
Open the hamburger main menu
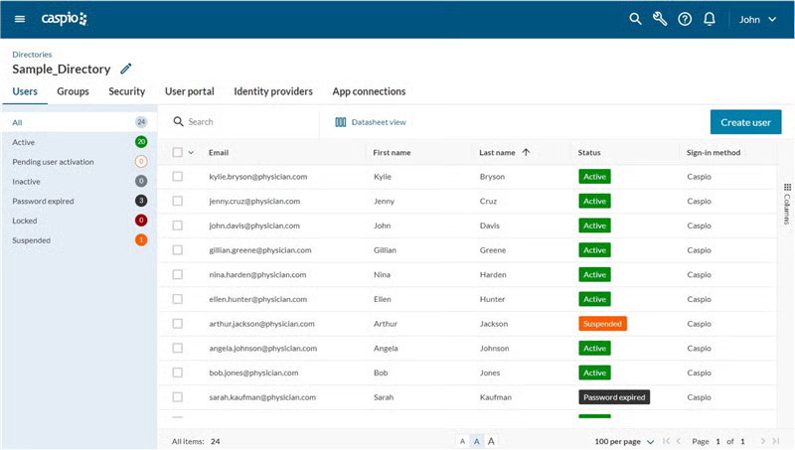20,19
